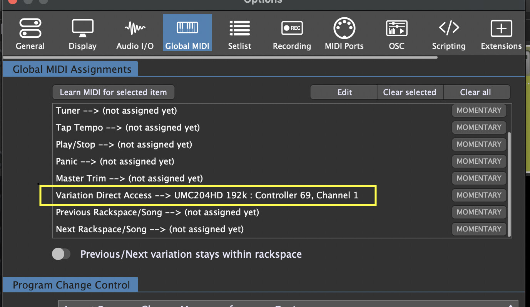This screenshot has height=307, width=530.
Task: Open the General options icon
Action: pos(30,29)
